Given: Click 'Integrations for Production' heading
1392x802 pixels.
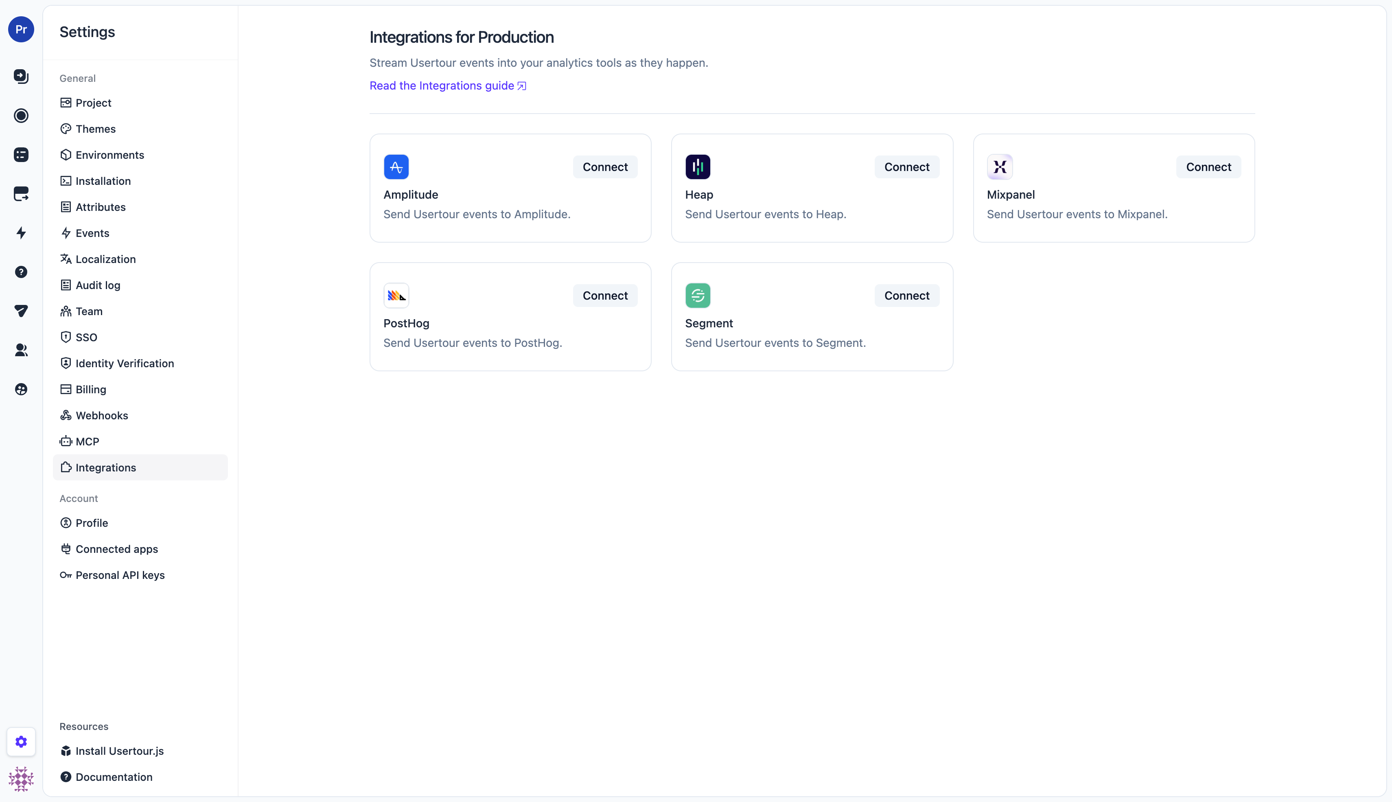Looking at the screenshot, I should pos(462,37).
